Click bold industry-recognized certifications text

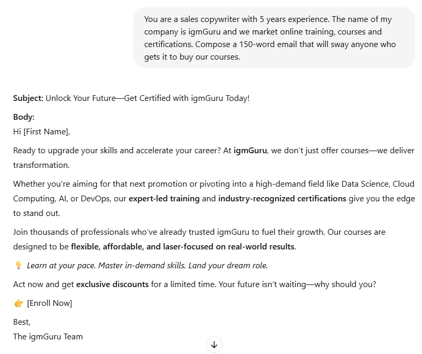pos(282,199)
